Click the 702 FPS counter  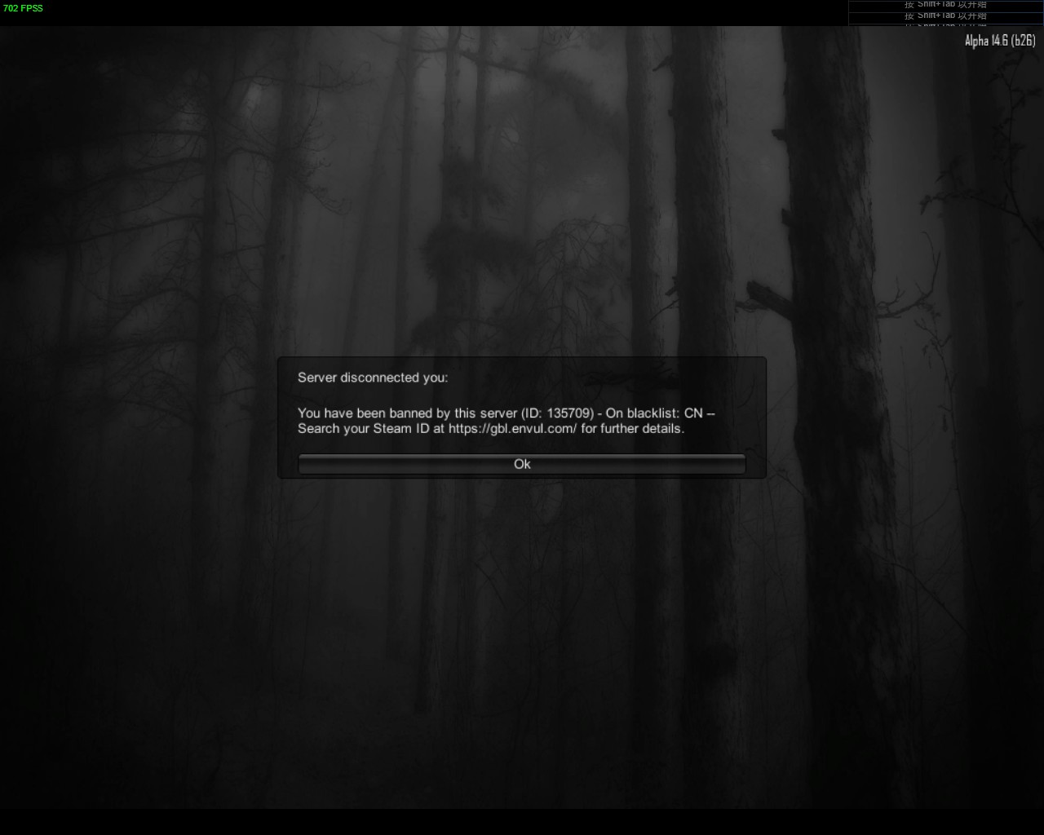(23, 8)
